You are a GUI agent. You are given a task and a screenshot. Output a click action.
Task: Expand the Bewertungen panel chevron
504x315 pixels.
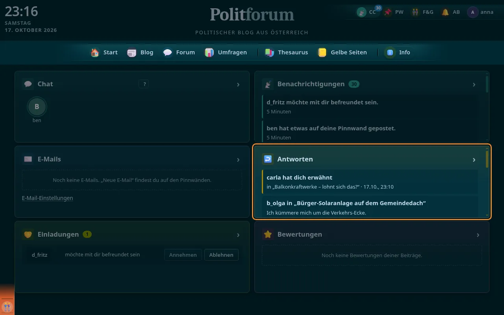click(478, 235)
